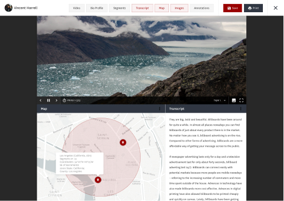Enter fullscreen mode in the player

(x=241, y=100)
